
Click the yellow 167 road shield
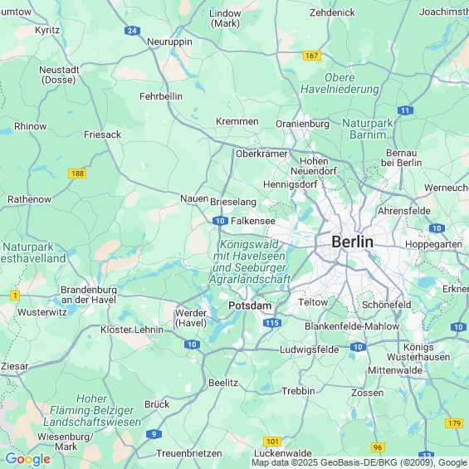click(x=311, y=56)
